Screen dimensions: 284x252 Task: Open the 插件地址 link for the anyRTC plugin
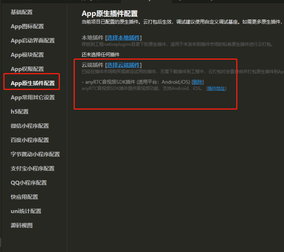(x=216, y=89)
